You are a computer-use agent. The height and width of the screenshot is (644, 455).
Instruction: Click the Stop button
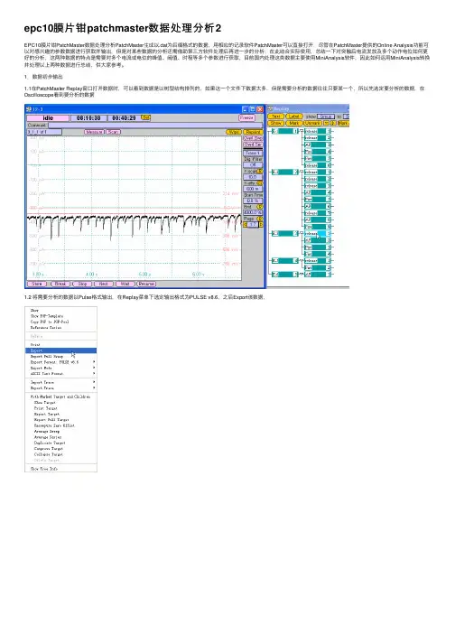click(82, 284)
